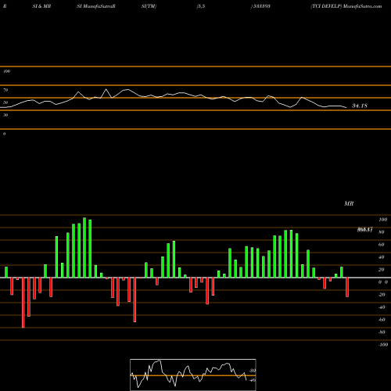Click the MR axis label -100
Viewport: 391px width, 391px height.
383,345
